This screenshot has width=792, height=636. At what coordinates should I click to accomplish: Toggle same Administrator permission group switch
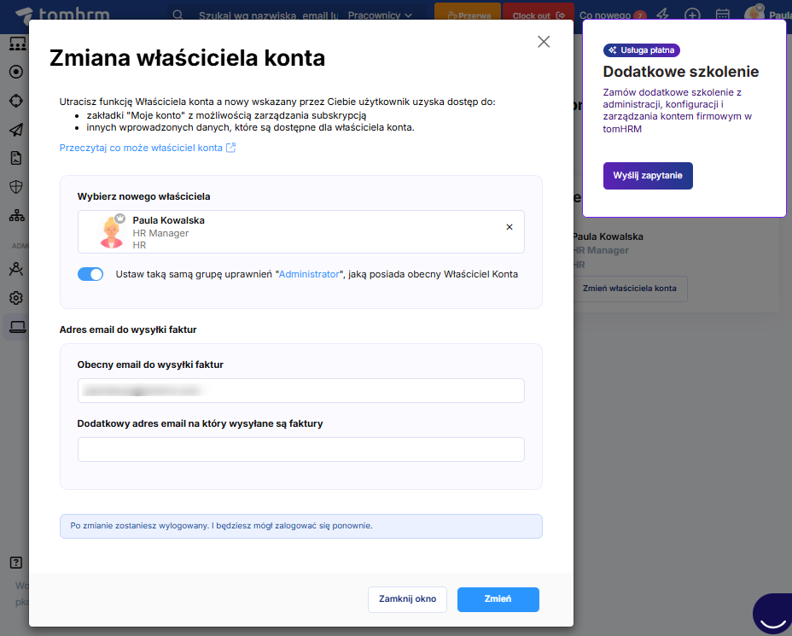tap(90, 274)
